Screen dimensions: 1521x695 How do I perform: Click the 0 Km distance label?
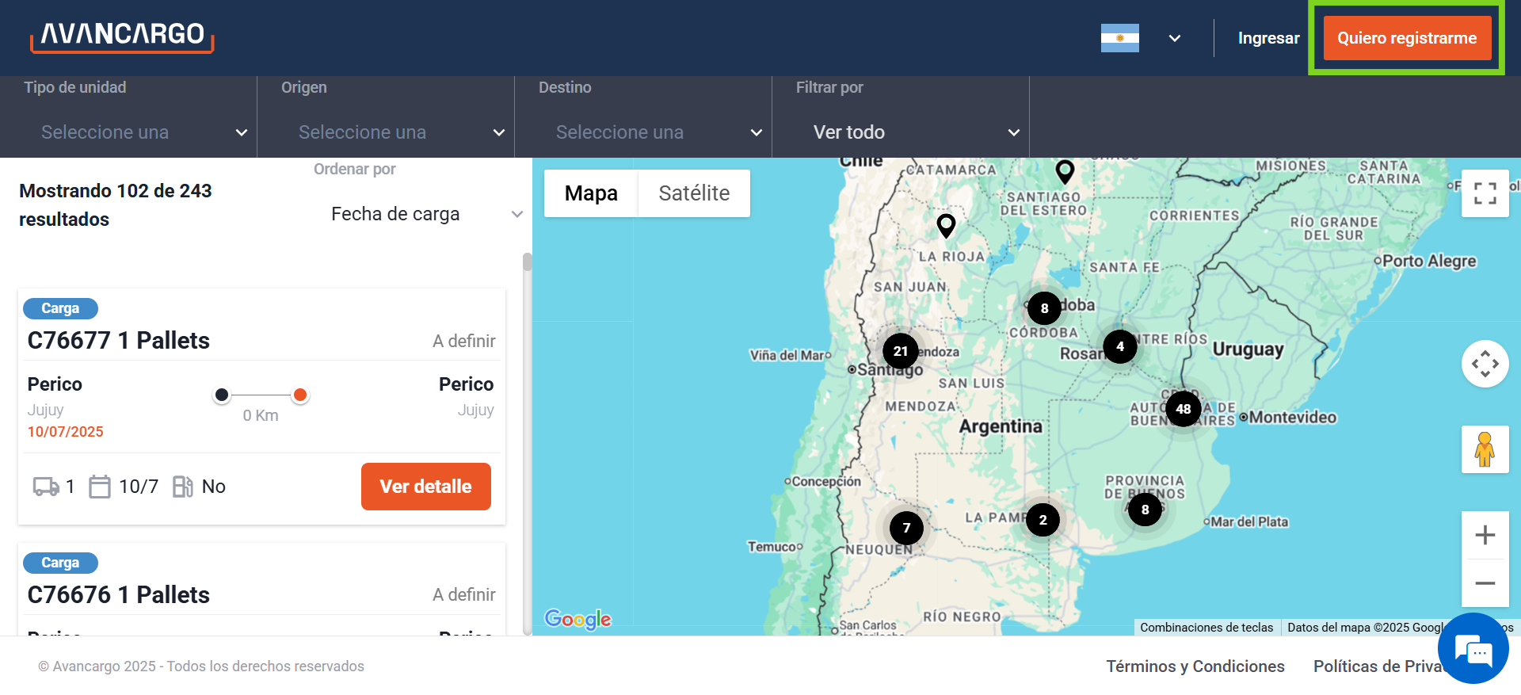(261, 415)
